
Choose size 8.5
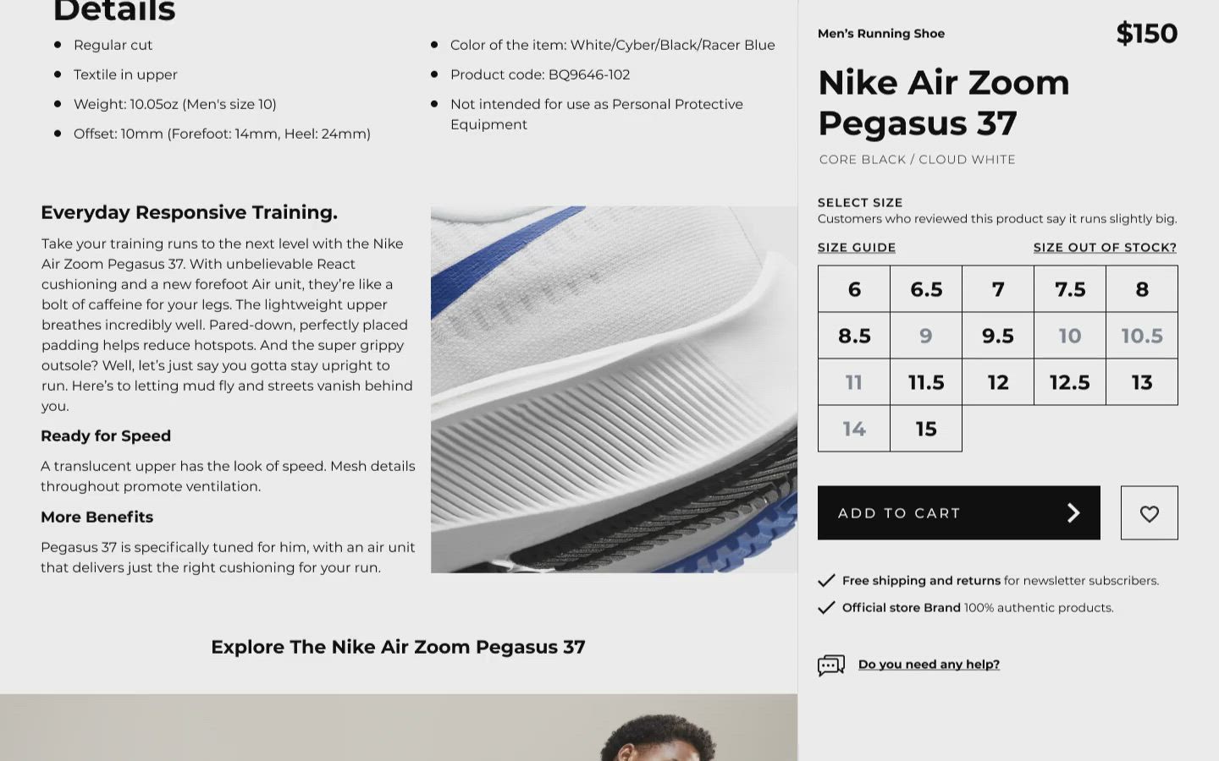point(854,336)
